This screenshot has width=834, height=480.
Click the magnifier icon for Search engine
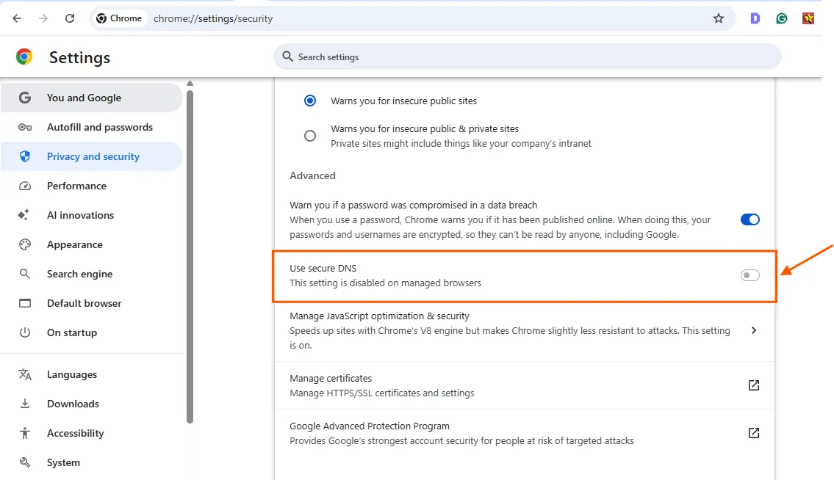point(24,274)
